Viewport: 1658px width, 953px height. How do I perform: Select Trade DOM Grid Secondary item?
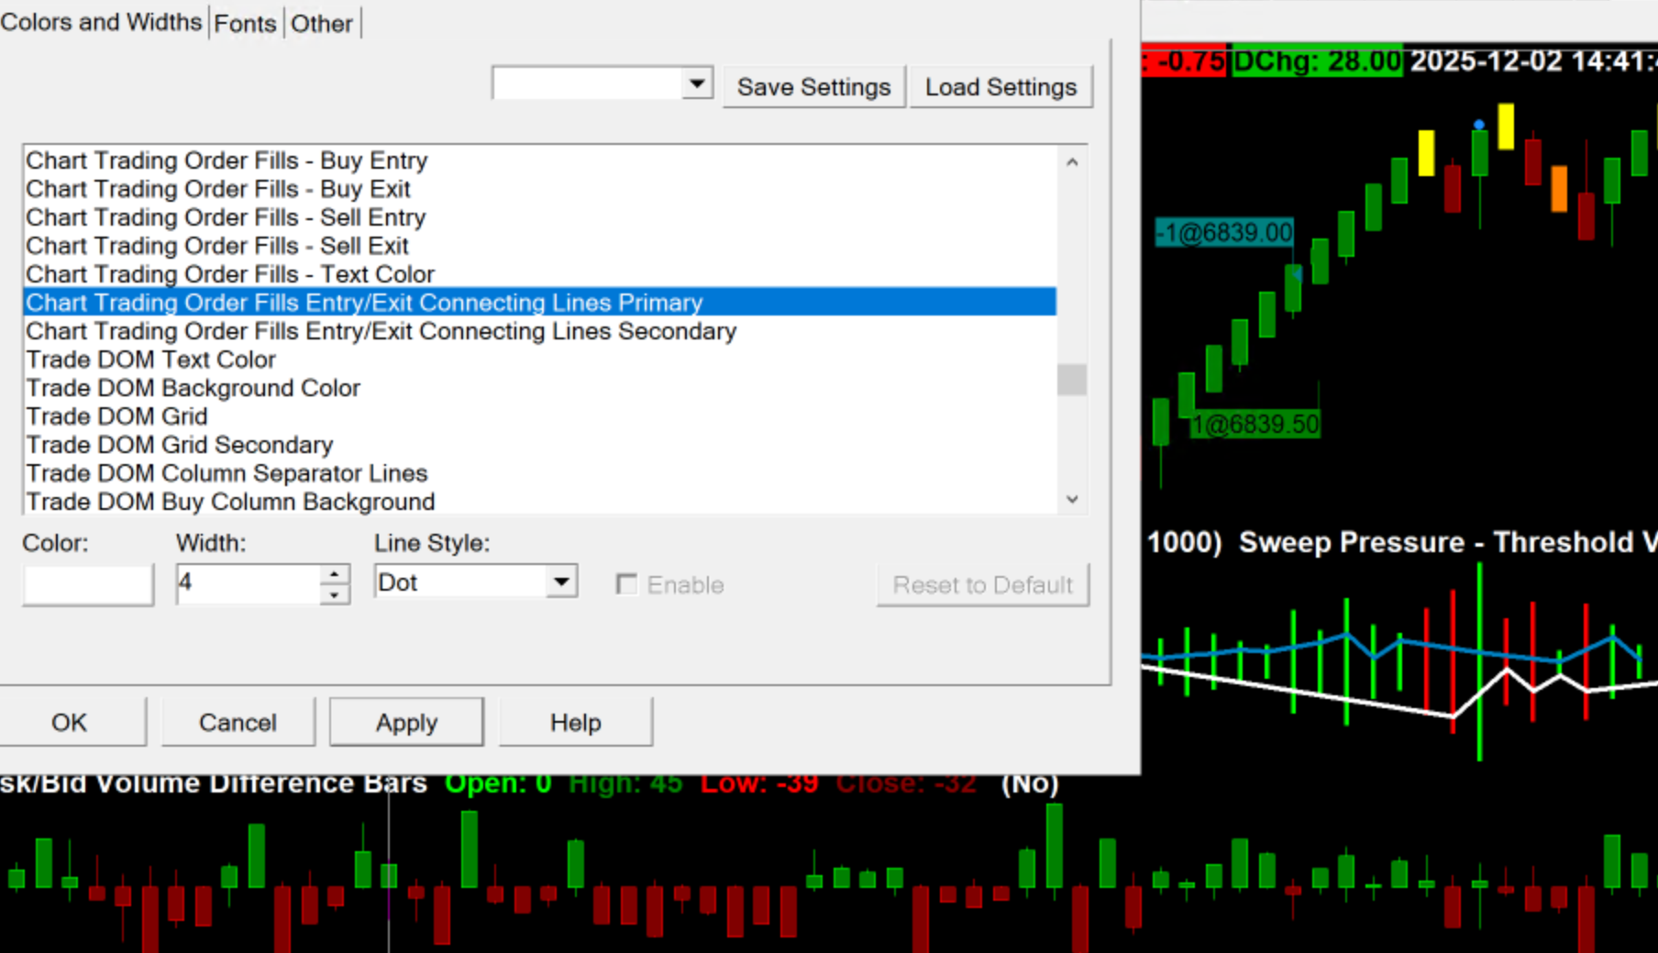[x=539, y=445]
